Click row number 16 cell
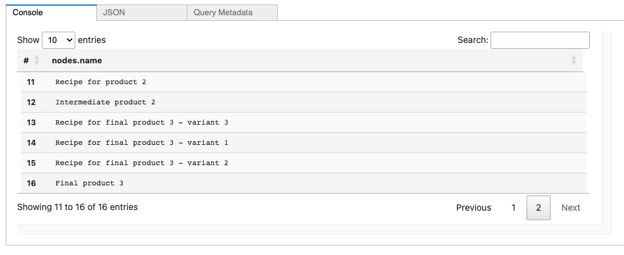Image resolution: width=624 pixels, height=255 pixels. [32, 183]
